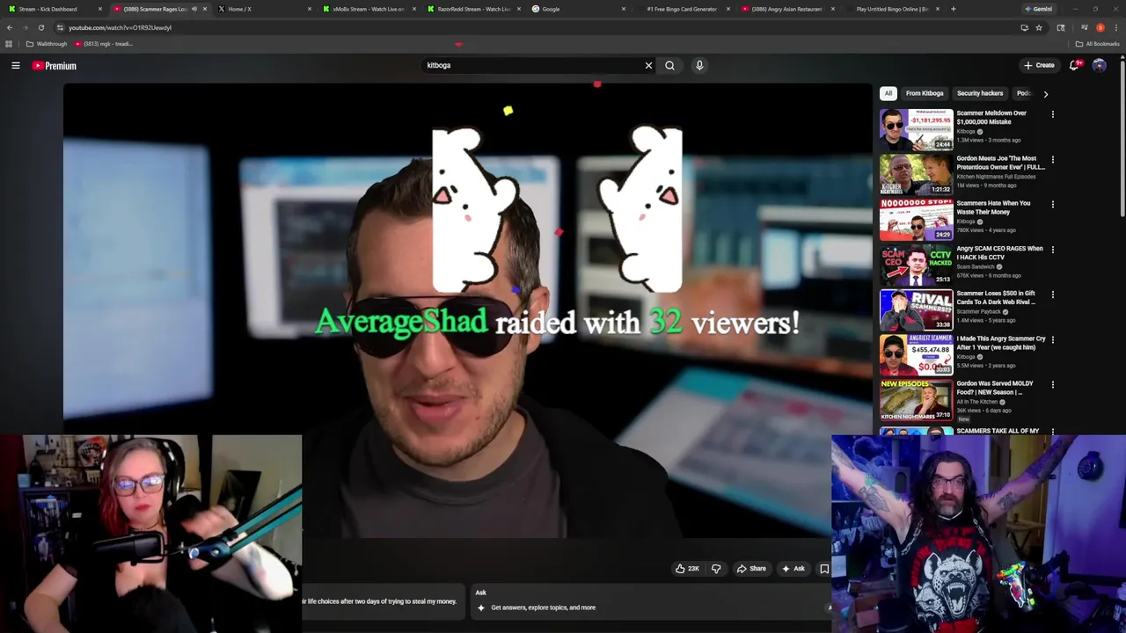The height and width of the screenshot is (633, 1126).
Task: Open the Chrome profile avatar
Action: point(1100,27)
